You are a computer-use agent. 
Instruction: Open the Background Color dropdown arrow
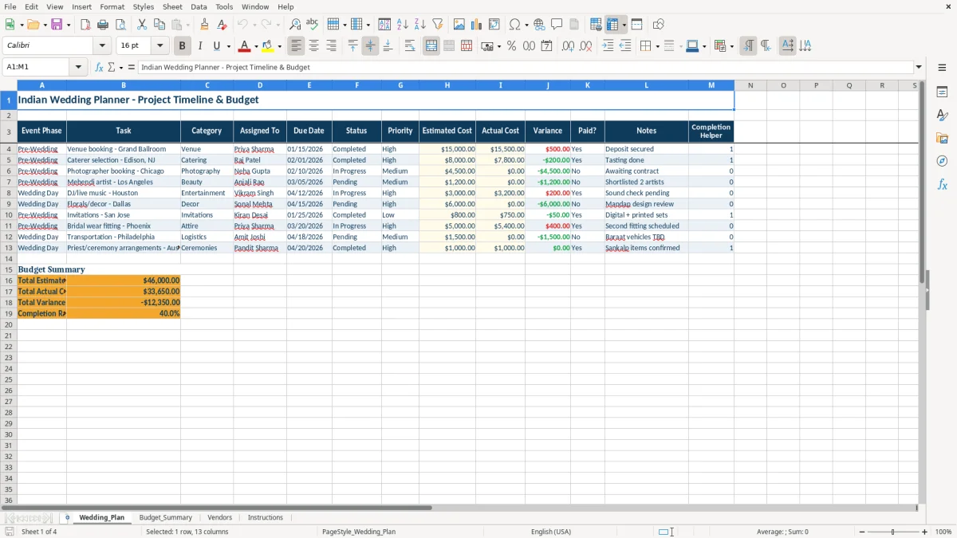tap(279, 46)
